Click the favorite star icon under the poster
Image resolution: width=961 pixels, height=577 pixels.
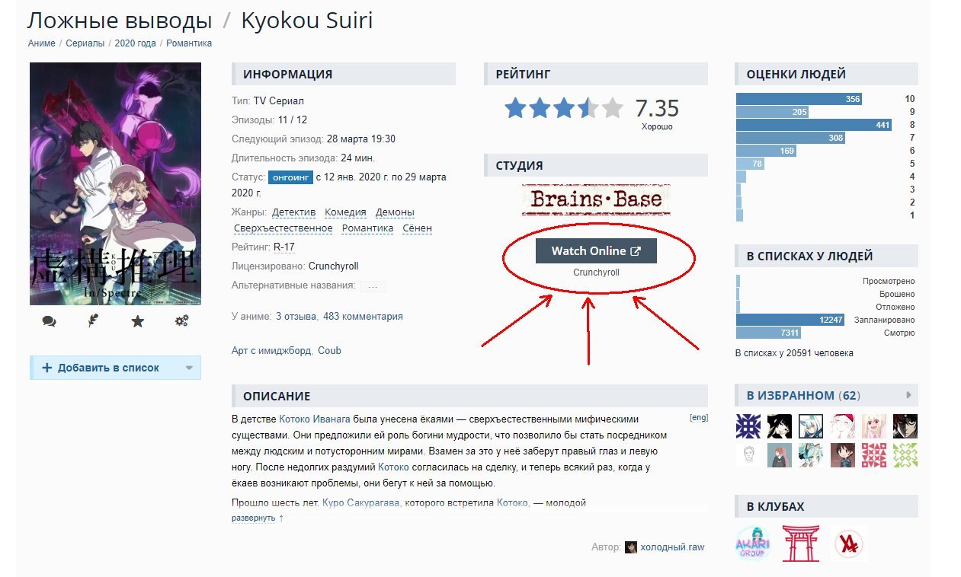coord(137,321)
